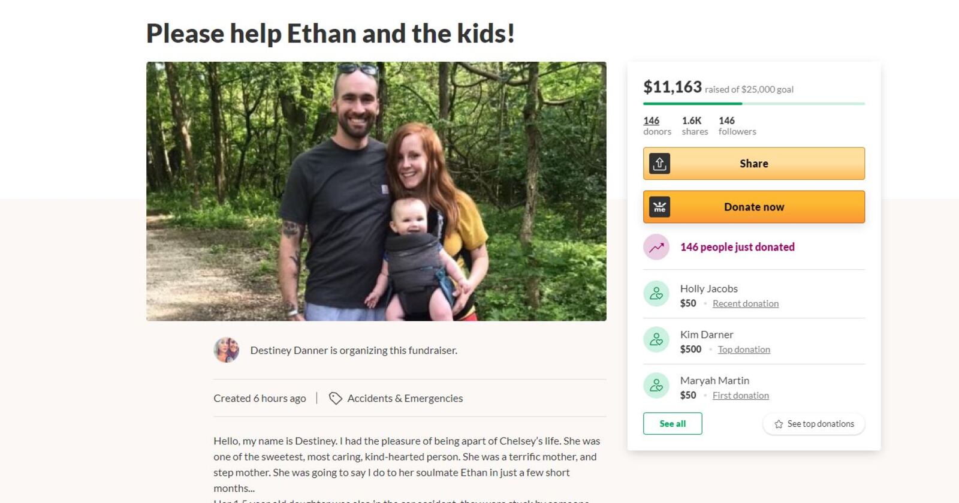Follow the Top donation link
This screenshot has width=959, height=503.
744,350
